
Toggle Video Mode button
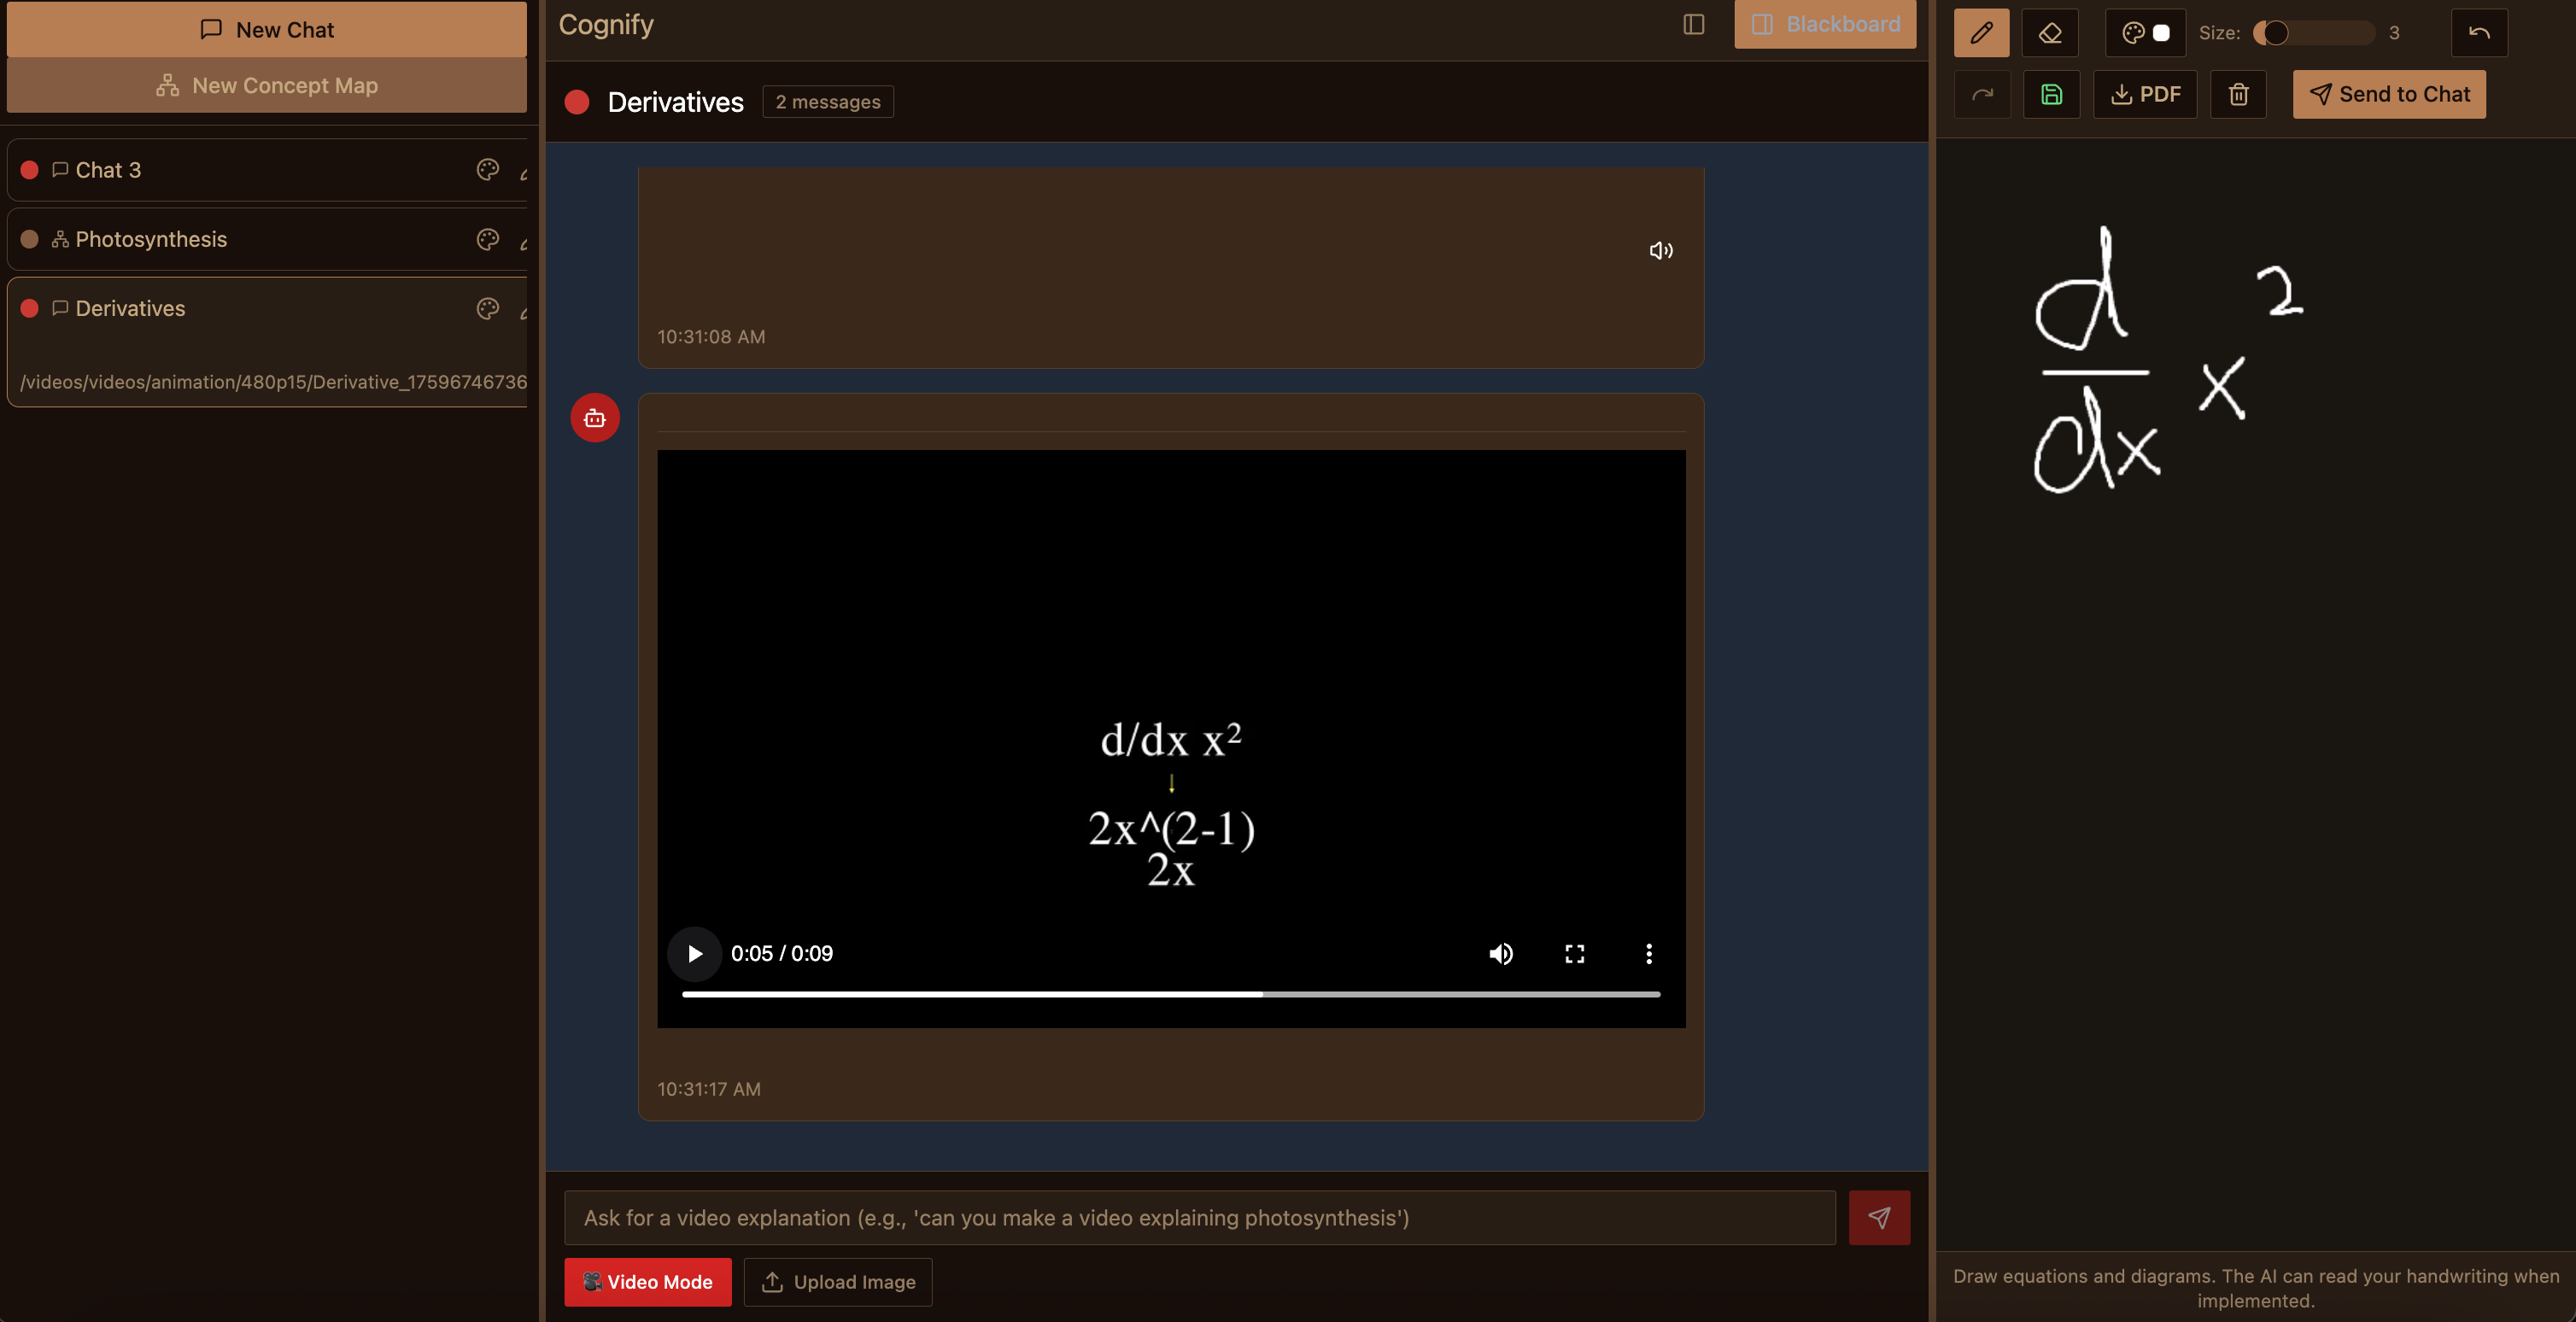647,1281
